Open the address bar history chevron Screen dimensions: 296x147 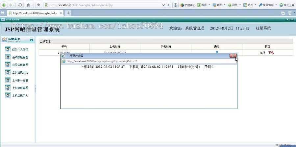pos(163,5)
